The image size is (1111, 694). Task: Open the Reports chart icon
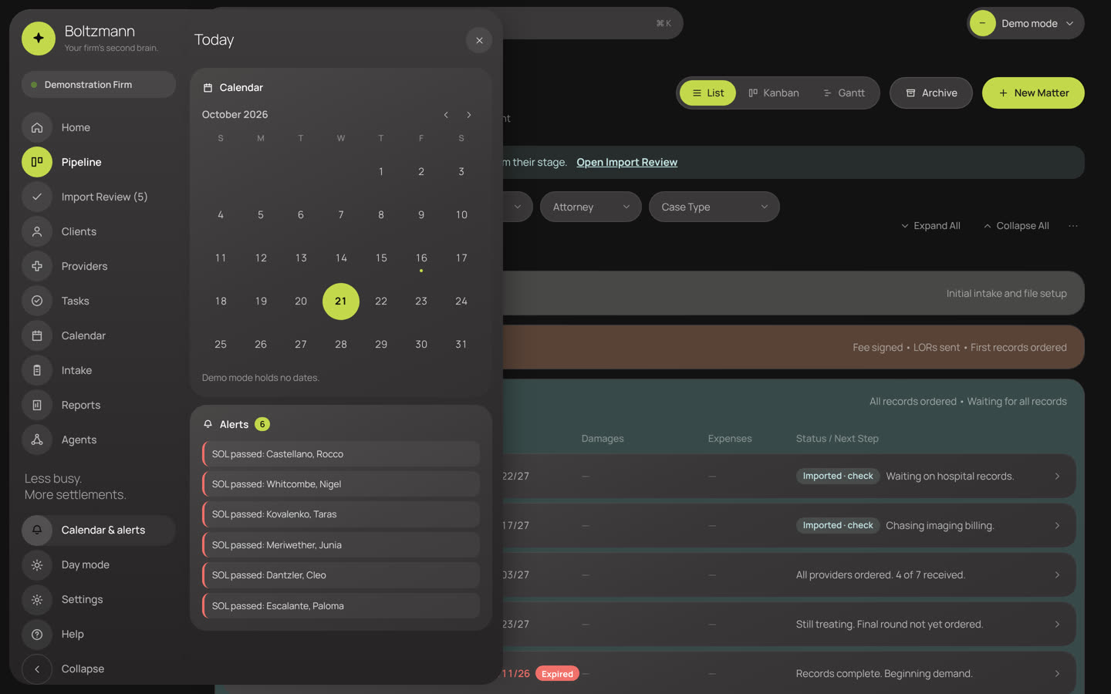coord(37,405)
